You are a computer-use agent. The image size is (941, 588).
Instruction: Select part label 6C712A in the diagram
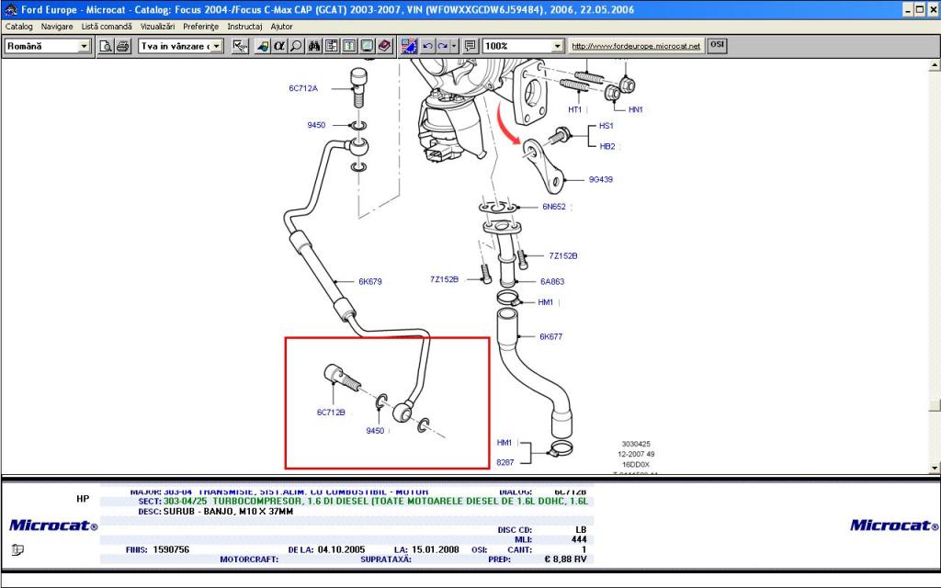(x=303, y=88)
